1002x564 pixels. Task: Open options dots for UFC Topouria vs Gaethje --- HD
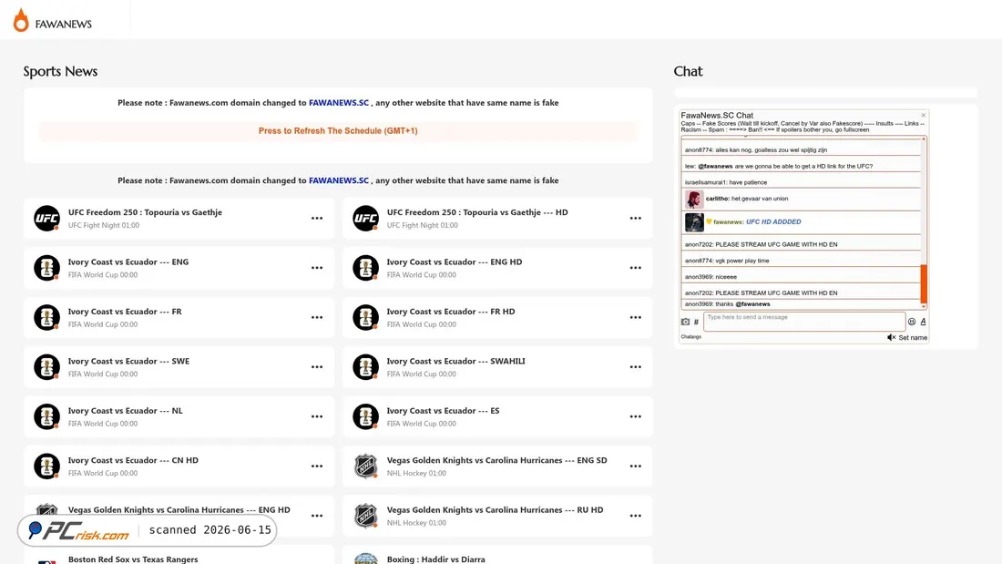point(635,218)
